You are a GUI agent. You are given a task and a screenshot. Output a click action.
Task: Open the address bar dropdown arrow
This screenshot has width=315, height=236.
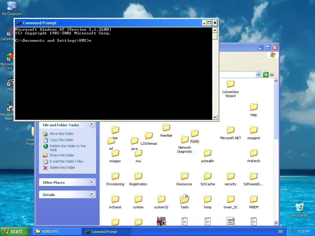point(258,75)
